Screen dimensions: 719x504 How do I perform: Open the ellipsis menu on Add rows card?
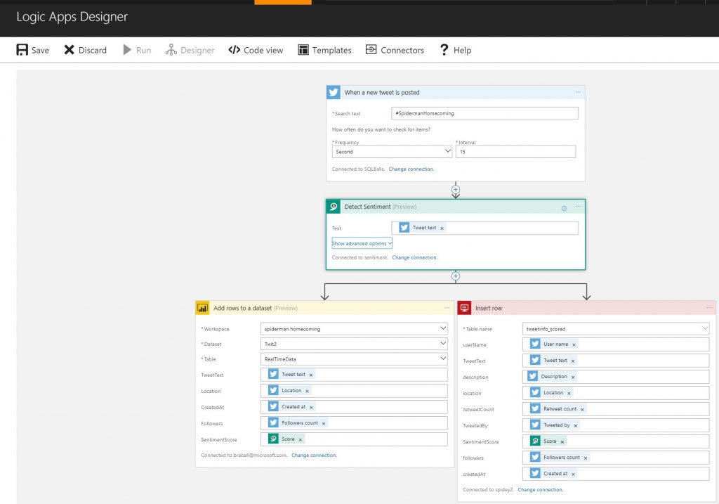pos(447,308)
